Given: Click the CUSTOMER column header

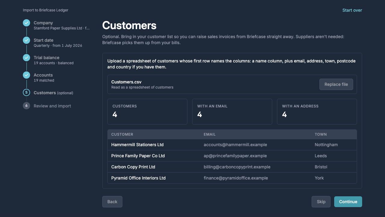Looking at the screenshot, I should [x=122, y=134].
